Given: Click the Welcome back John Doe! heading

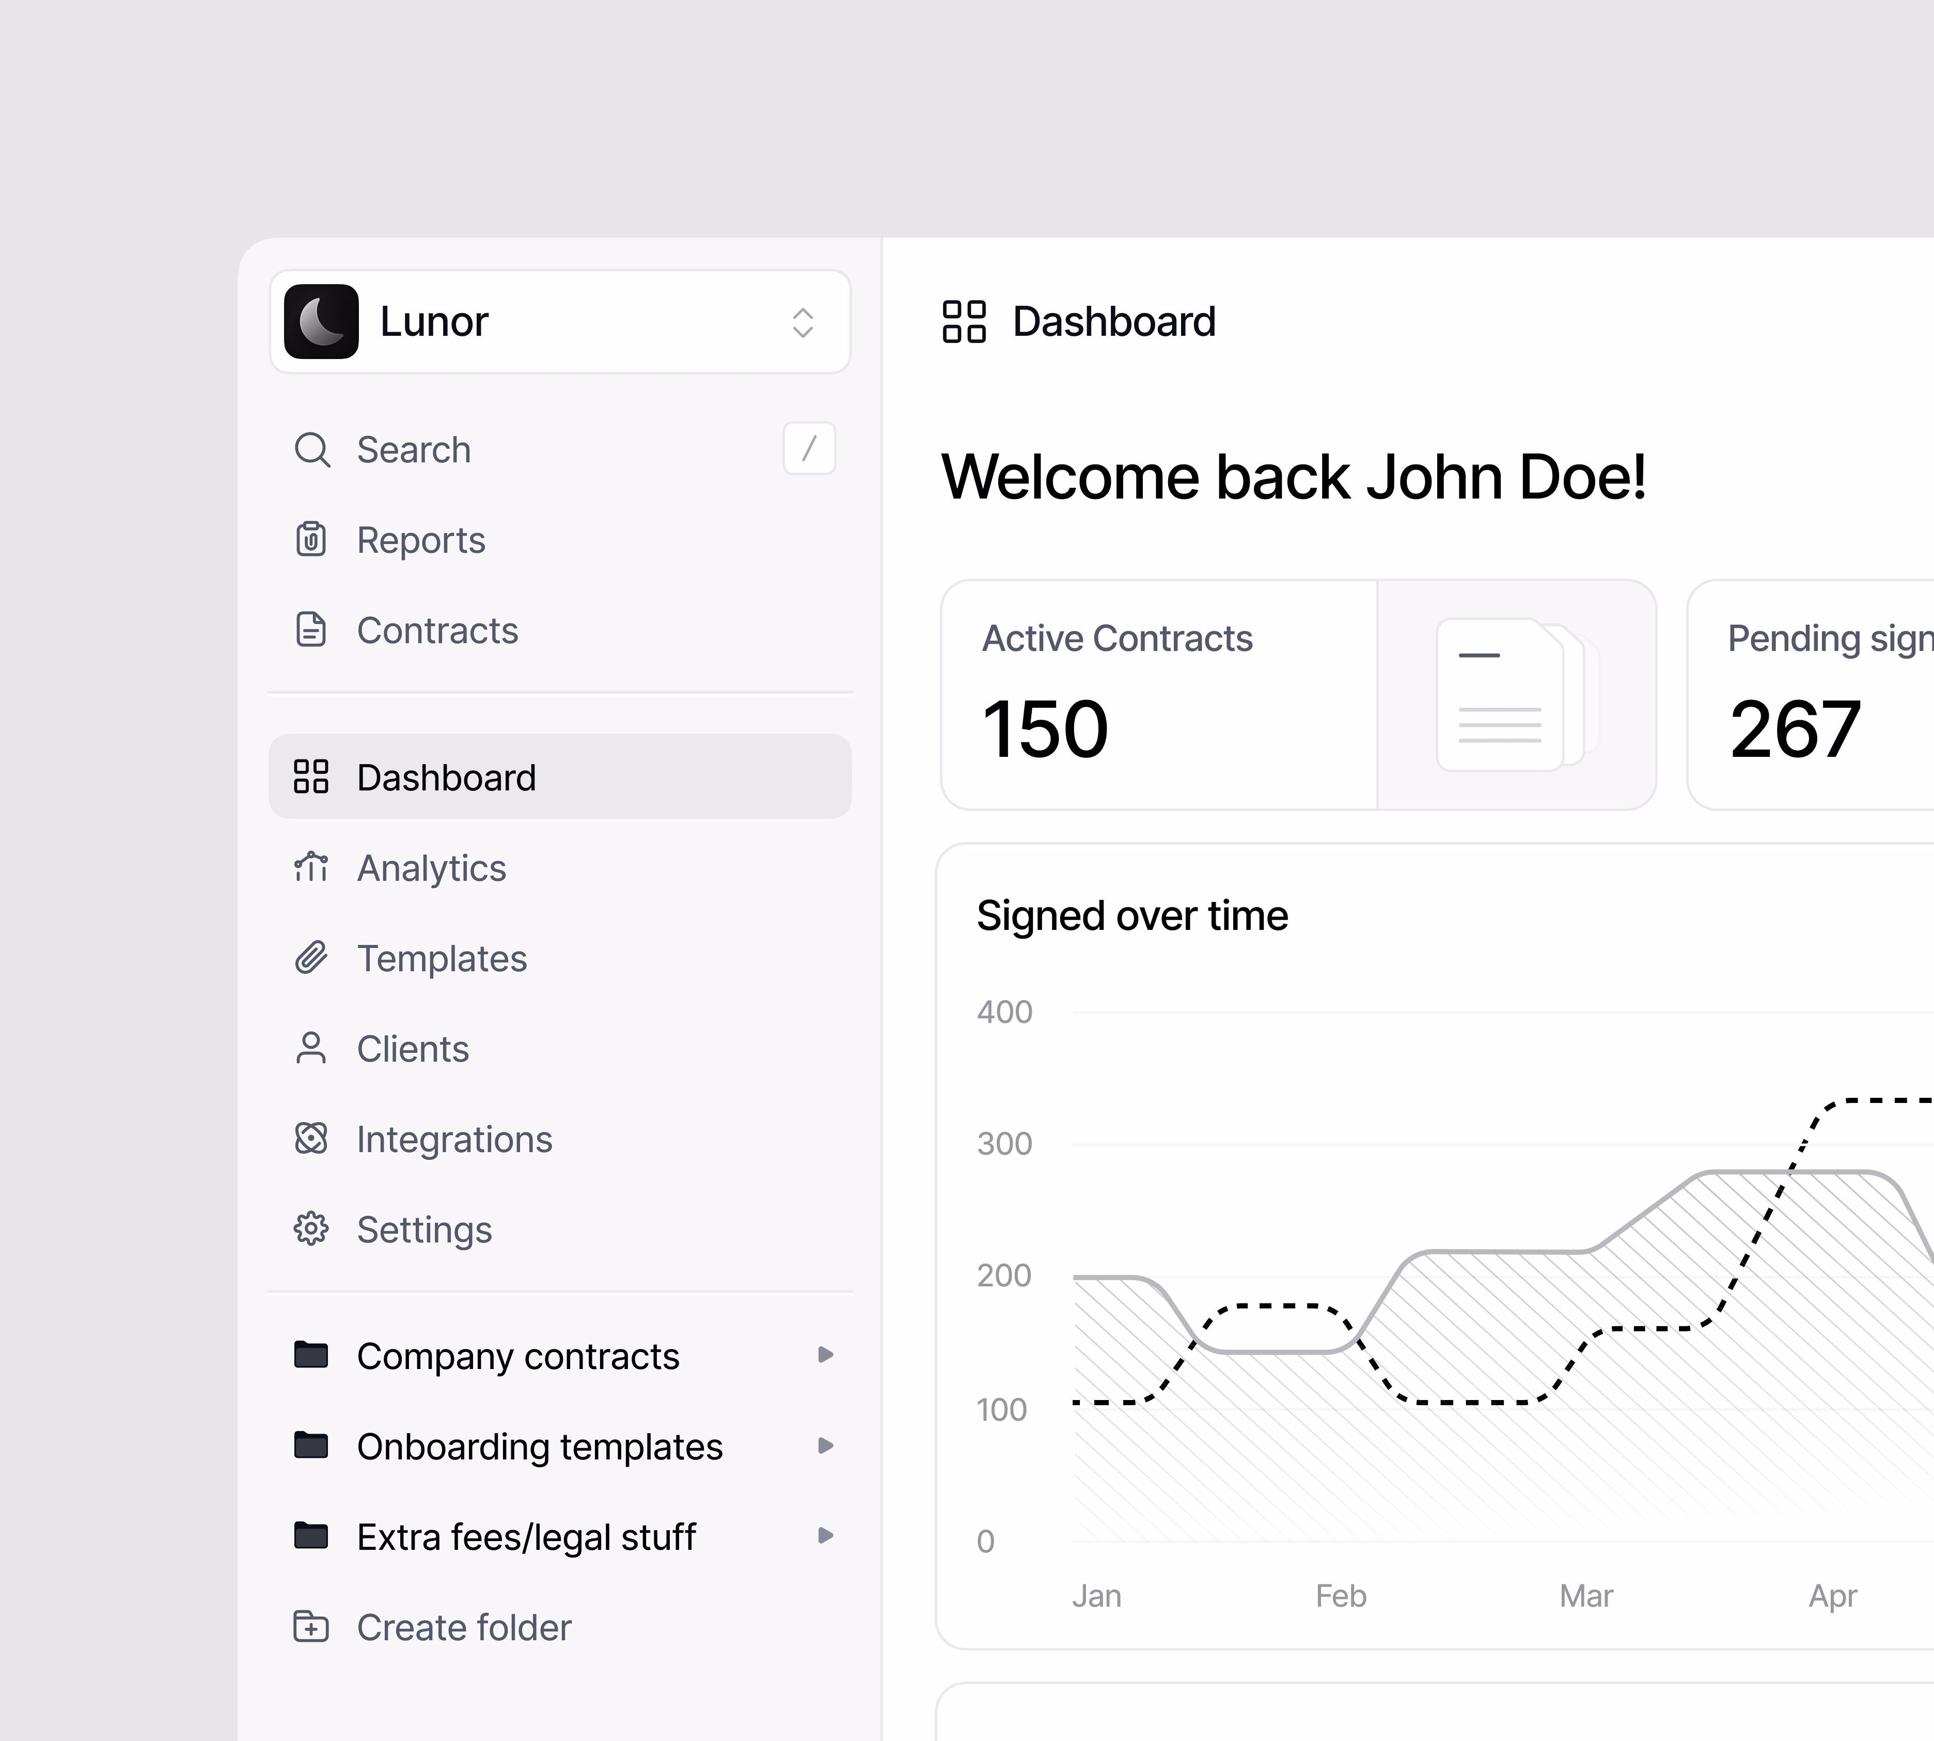Looking at the screenshot, I should 1294,476.
